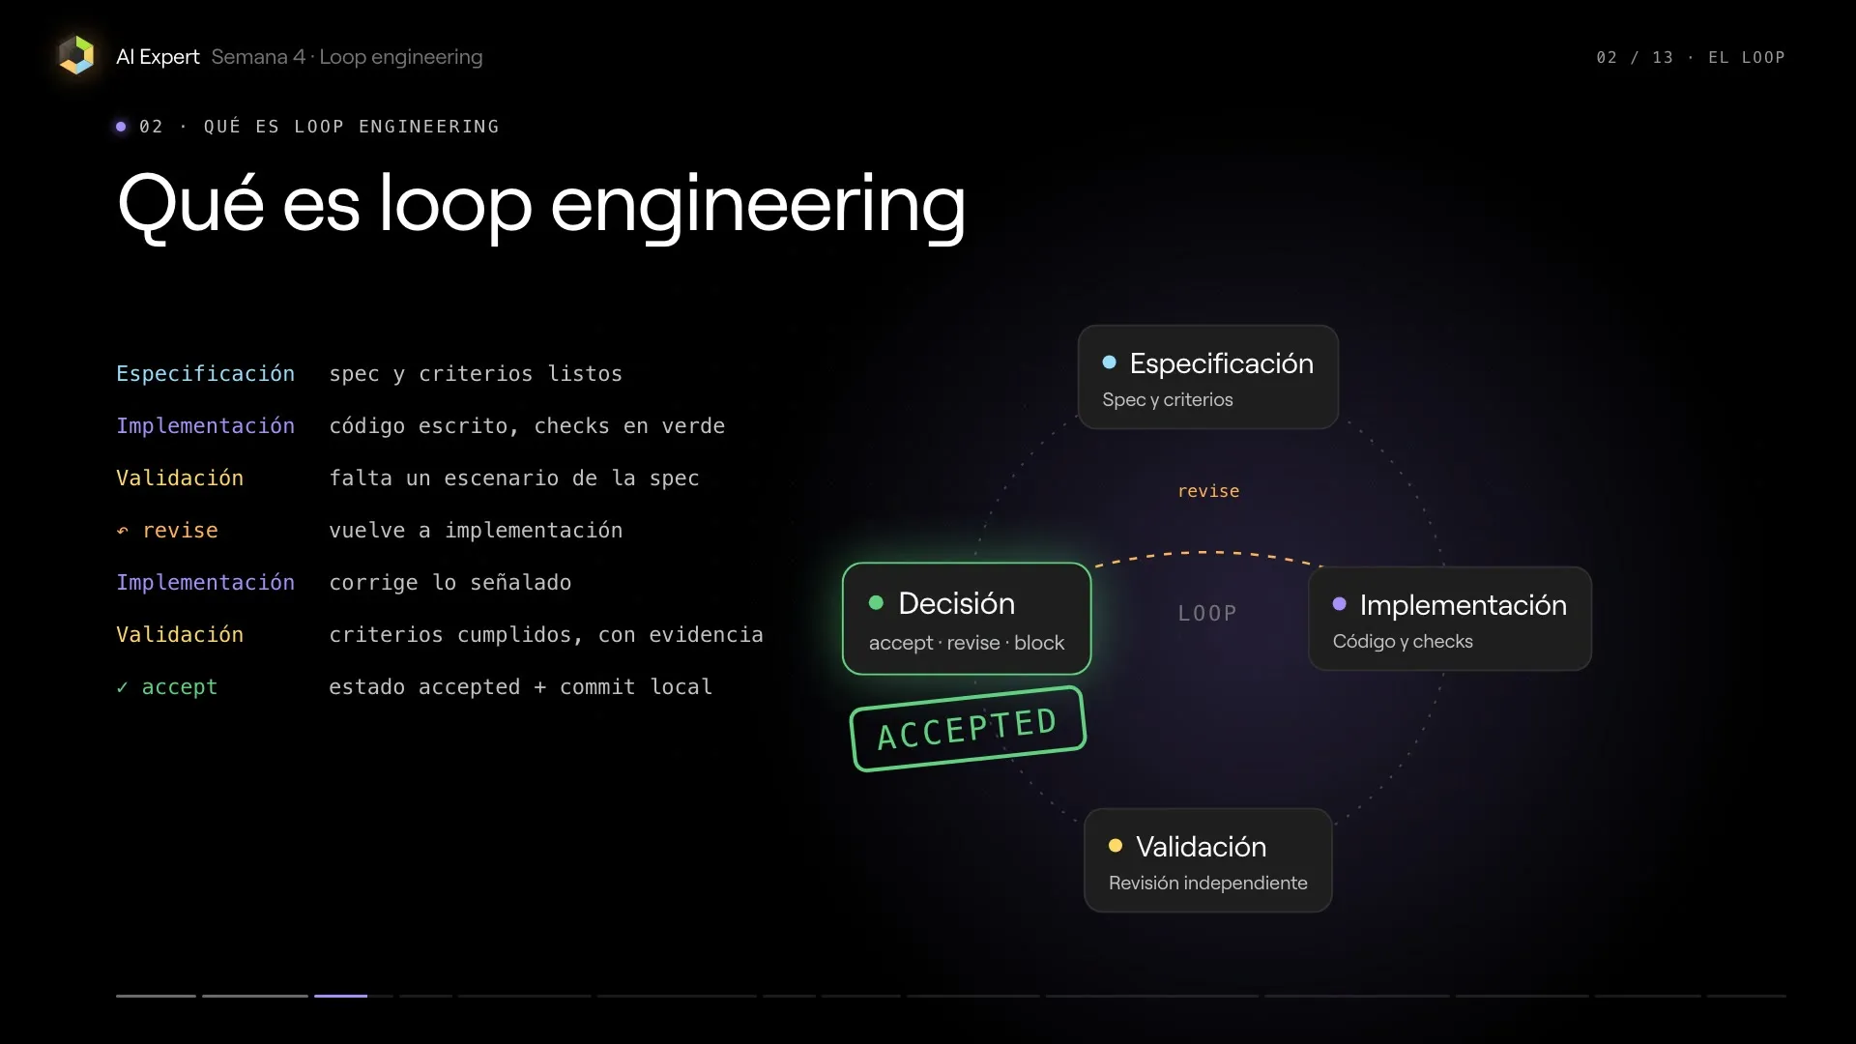Click the LOOP label in diagram center
Viewport: 1856px width, 1044px height.
(x=1207, y=613)
